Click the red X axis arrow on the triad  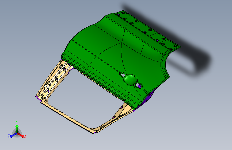point(21,135)
